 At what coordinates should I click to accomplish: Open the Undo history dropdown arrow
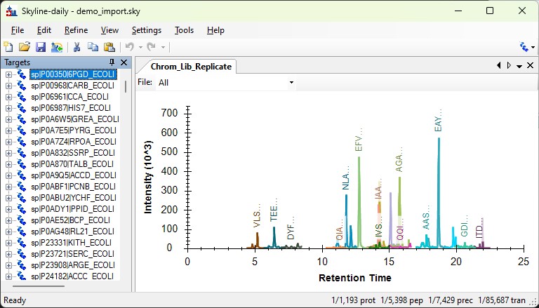140,47
